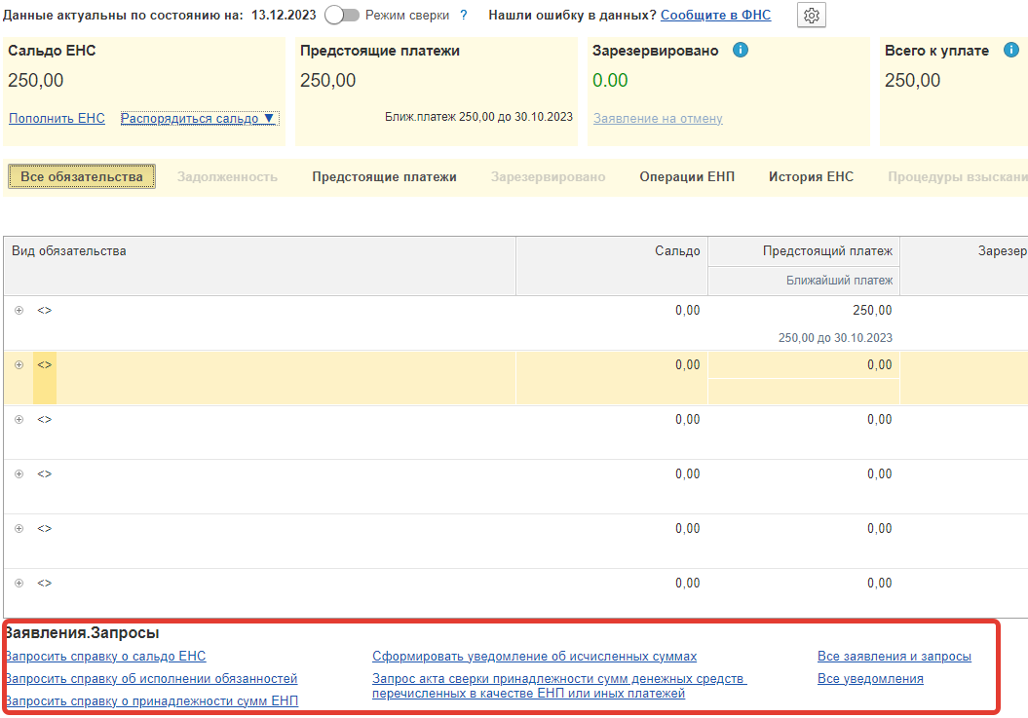This screenshot has height=718, width=1028.
Task: Open the История ЕНС tab
Action: 811,176
